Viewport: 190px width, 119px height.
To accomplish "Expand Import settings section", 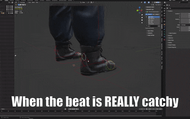I will pos(151,35).
